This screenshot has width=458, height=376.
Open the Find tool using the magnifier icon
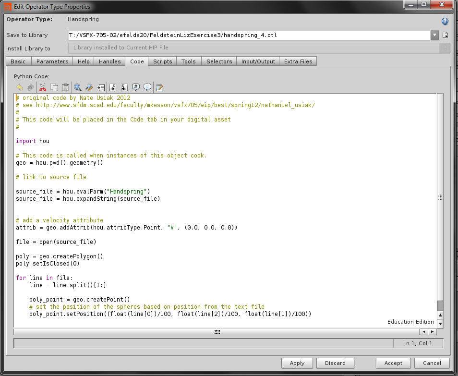77,87
